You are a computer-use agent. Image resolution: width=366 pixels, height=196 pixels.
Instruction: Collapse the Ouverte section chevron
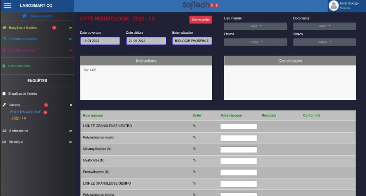71,105
